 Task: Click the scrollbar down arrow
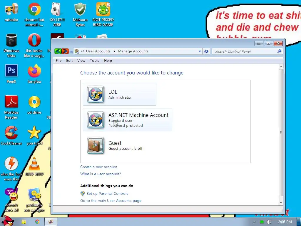[x=281, y=203]
